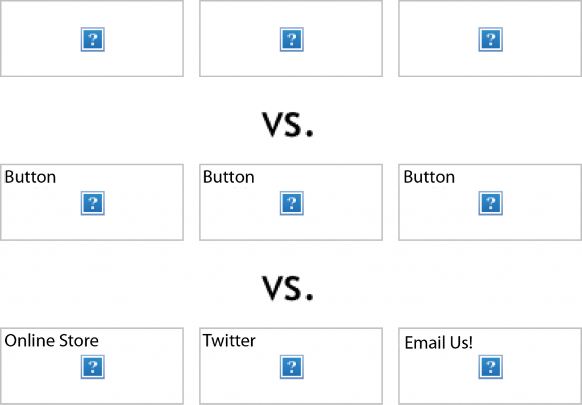Click the Email Us! question mark icon
The width and height of the screenshot is (582, 405).
pos(490,367)
